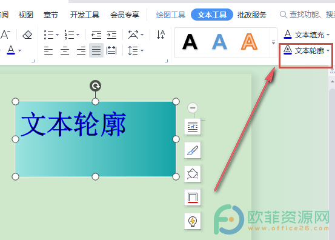Click the line spacing icon
The height and width of the screenshot is (240, 335).
[133, 51]
